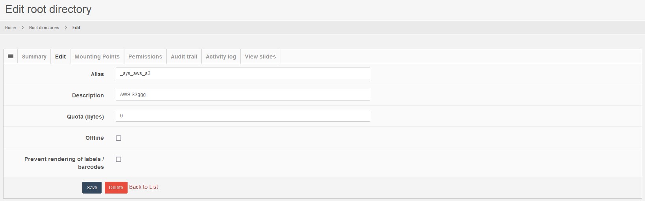Screen dimensions: 645x201
Task: Click the Offline field label text
Action: point(95,138)
